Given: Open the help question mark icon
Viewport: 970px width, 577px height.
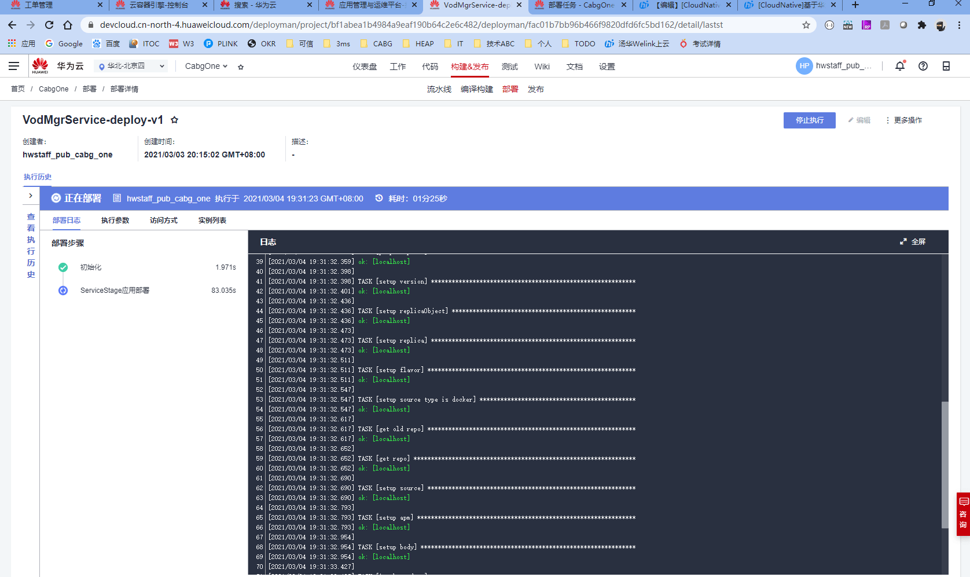Looking at the screenshot, I should [923, 66].
